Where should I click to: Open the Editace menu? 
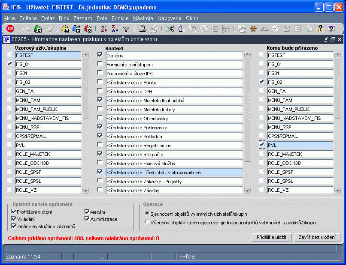[x=28, y=18]
